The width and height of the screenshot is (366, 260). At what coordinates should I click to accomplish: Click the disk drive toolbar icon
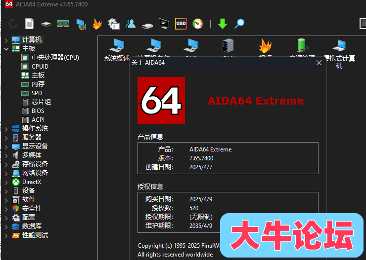click(x=147, y=26)
